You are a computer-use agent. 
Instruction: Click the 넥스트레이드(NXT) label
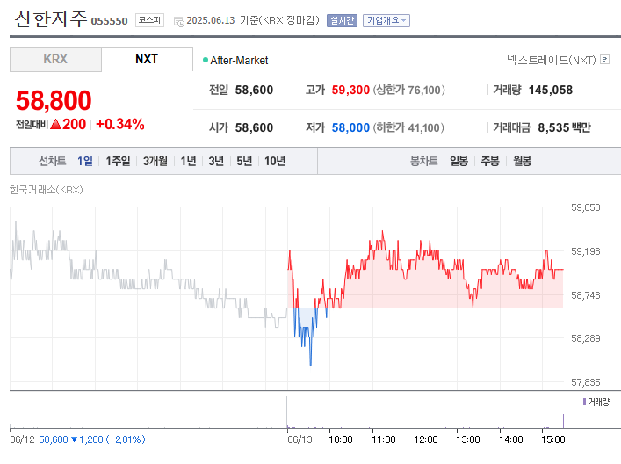pyautogui.click(x=552, y=60)
